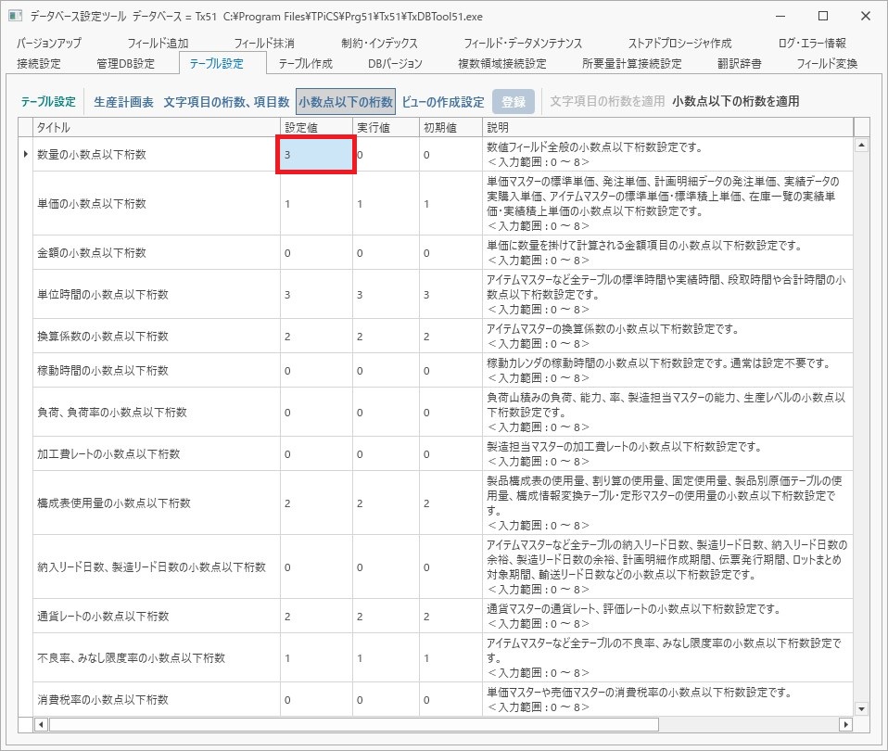Select the 設定値 cell for 通貨レートの小数点以下桁数

316,616
